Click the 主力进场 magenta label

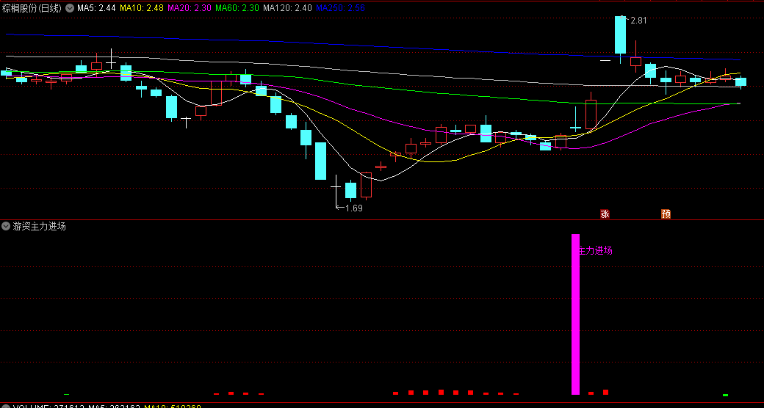click(595, 251)
